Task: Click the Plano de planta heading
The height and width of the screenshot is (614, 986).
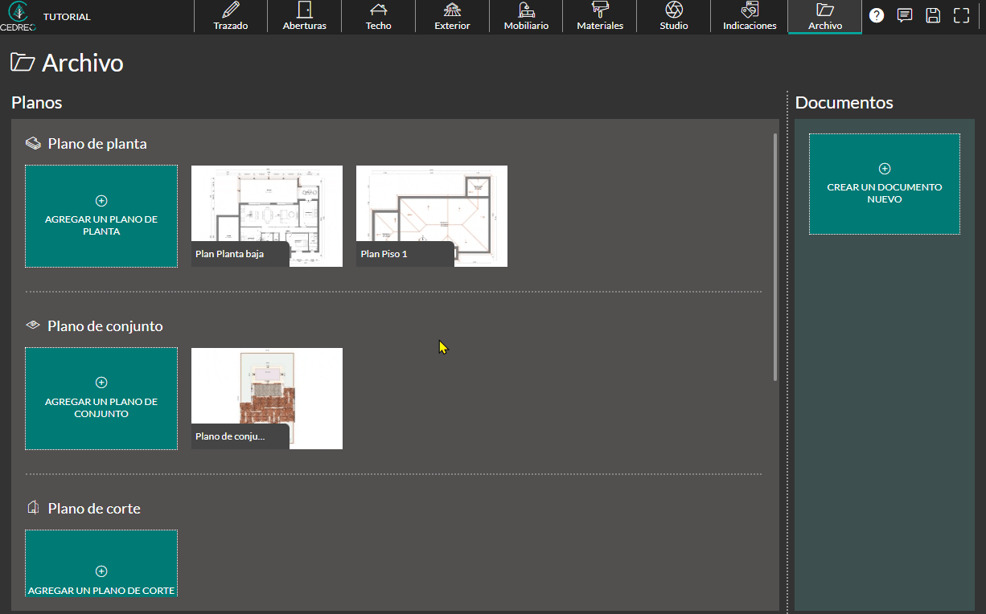Action: tap(97, 144)
